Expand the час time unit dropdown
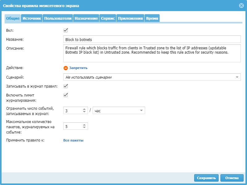 (141, 110)
